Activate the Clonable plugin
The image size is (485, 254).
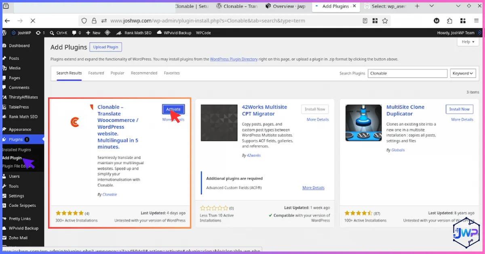pyautogui.click(x=173, y=109)
